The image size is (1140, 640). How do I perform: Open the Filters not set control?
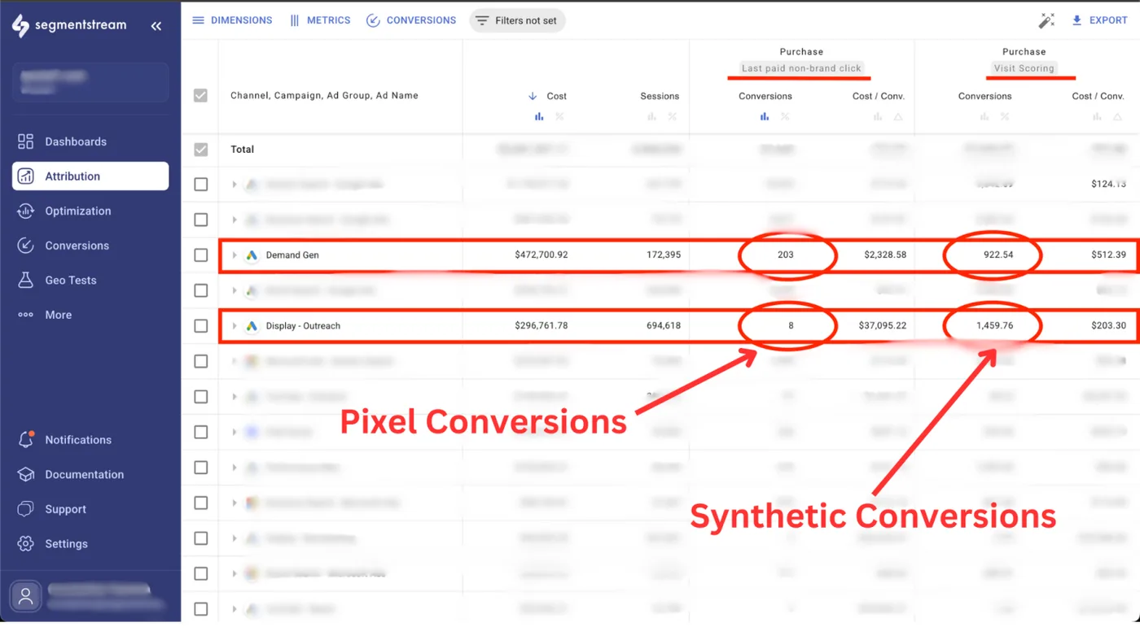click(517, 20)
